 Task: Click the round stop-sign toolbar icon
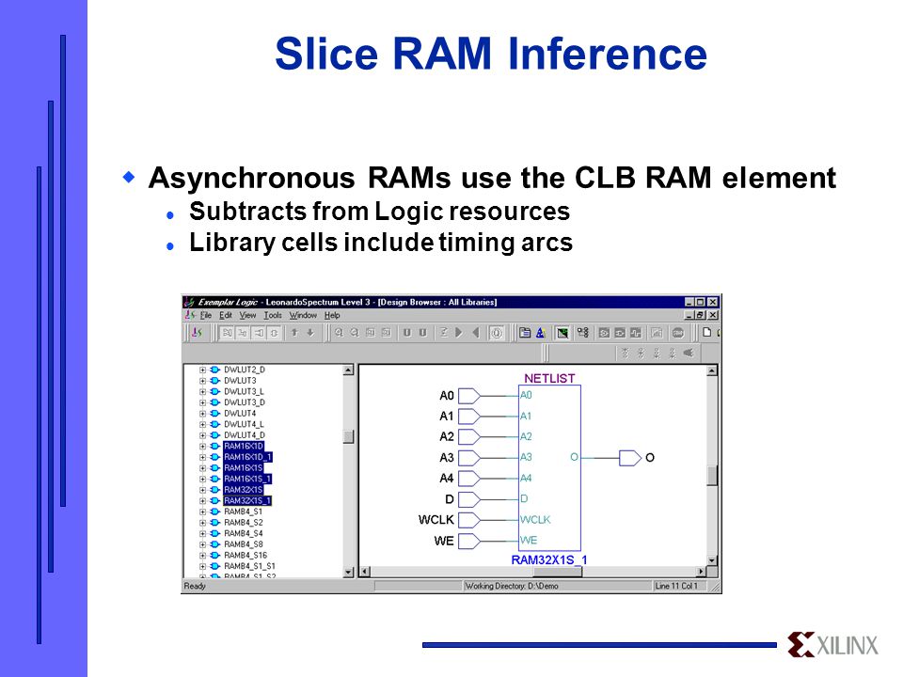(x=678, y=333)
